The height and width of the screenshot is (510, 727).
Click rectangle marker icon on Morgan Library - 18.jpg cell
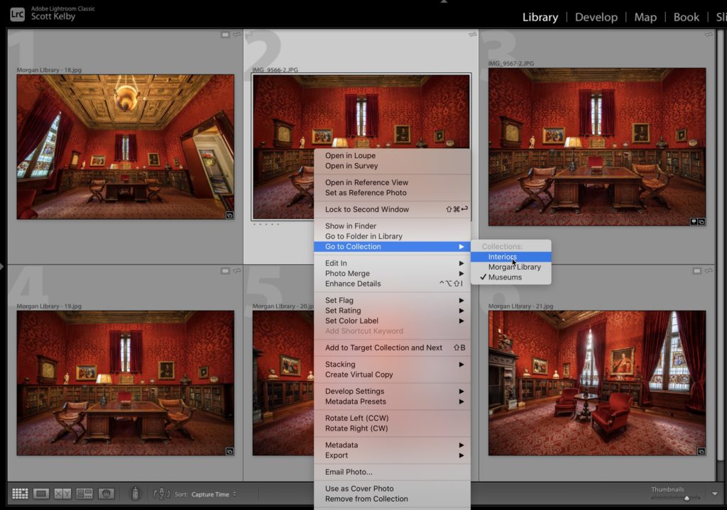[x=225, y=35]
